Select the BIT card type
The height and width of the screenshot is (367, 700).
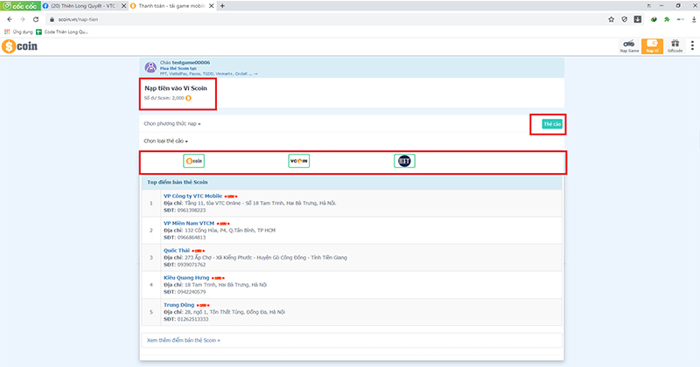[x=404, y=161]
